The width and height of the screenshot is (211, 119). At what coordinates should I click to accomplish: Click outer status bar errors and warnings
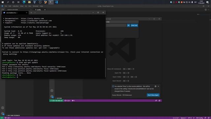click(7, 118)
